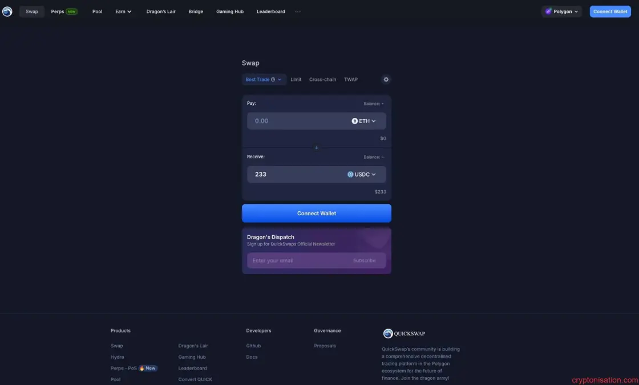Click the ETH token icon
639x385 pixels.
[x=354, y=121]
